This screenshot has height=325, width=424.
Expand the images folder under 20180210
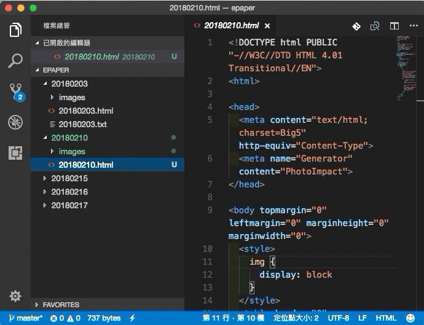[108, 151]
